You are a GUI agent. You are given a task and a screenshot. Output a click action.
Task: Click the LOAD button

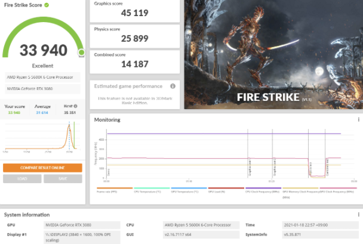[x=22, y=178]
